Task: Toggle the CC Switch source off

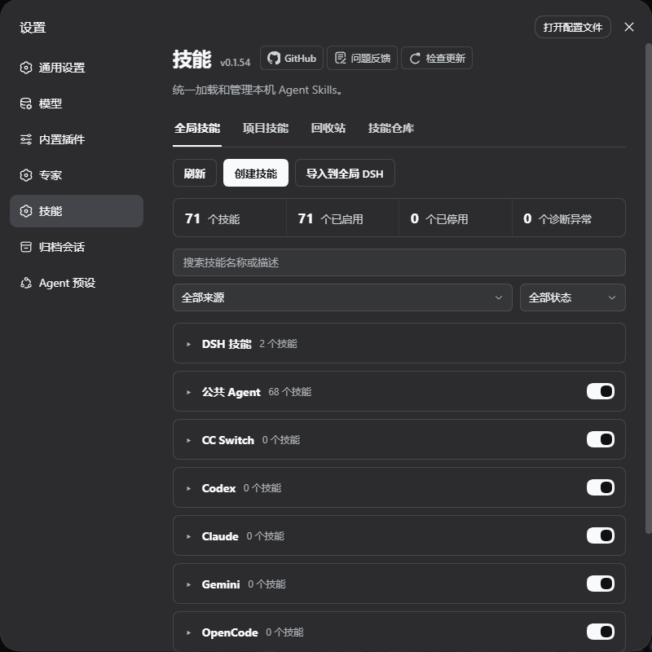Action: pyautogui.click(x=600, y=439)
